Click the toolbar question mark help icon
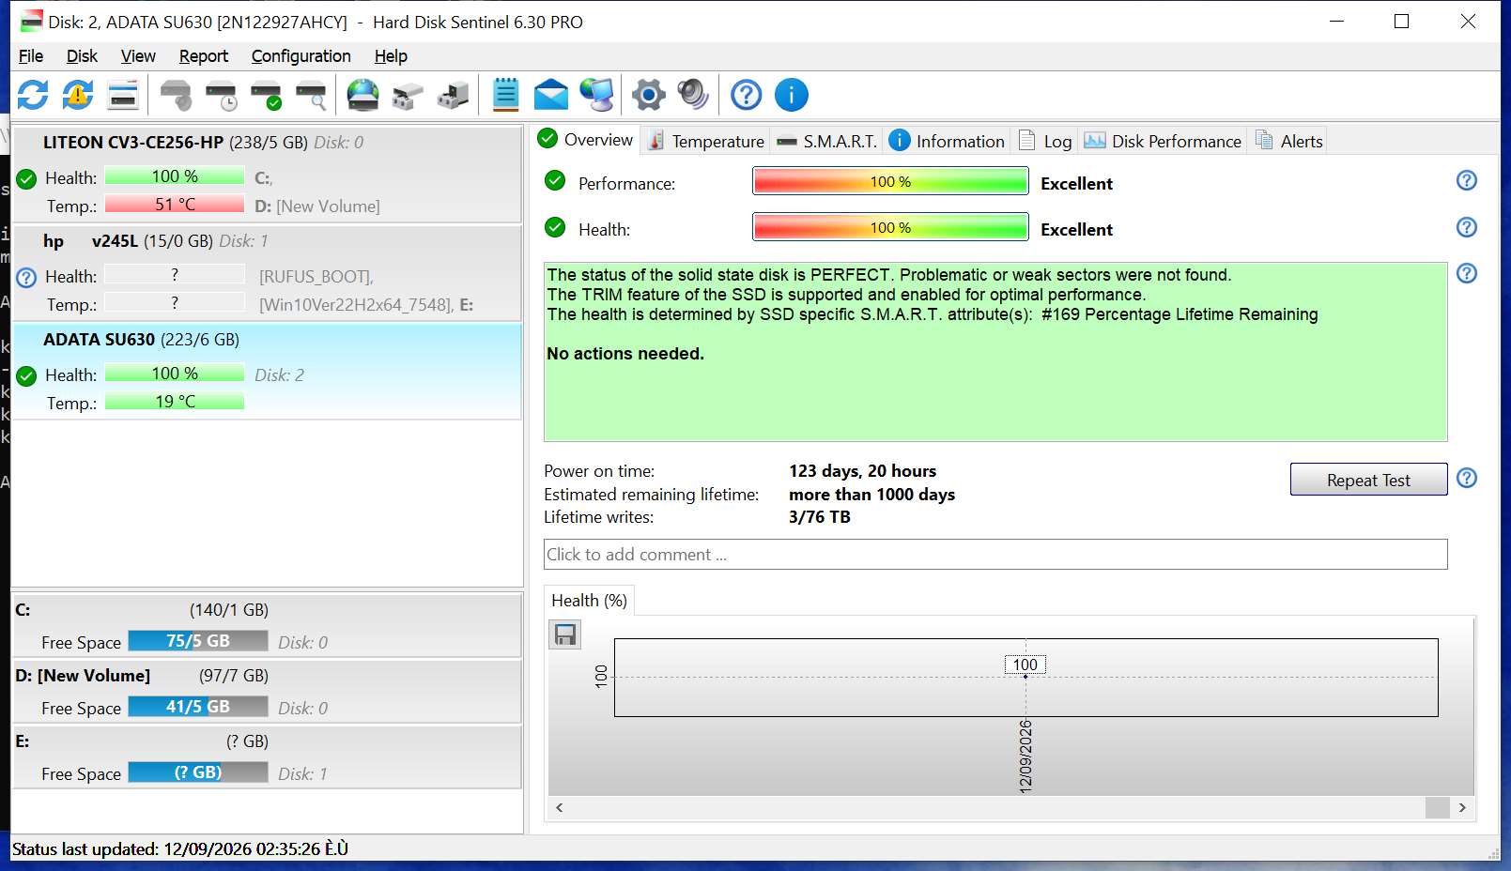This screenshot has height=871, width=1511. (747, 95)
